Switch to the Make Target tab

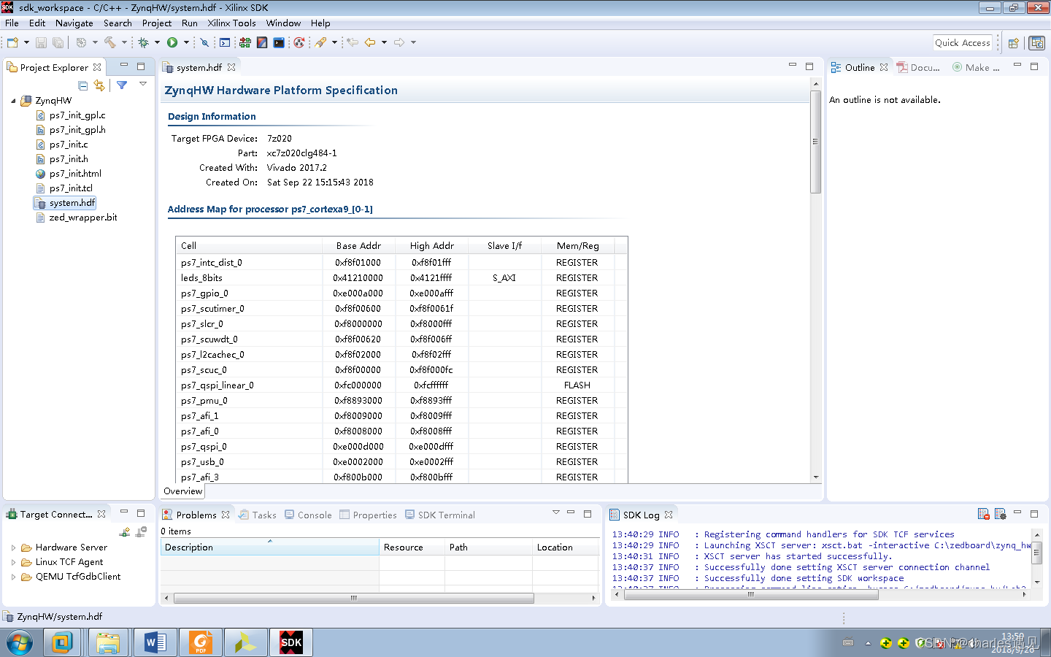click(977, 67)
